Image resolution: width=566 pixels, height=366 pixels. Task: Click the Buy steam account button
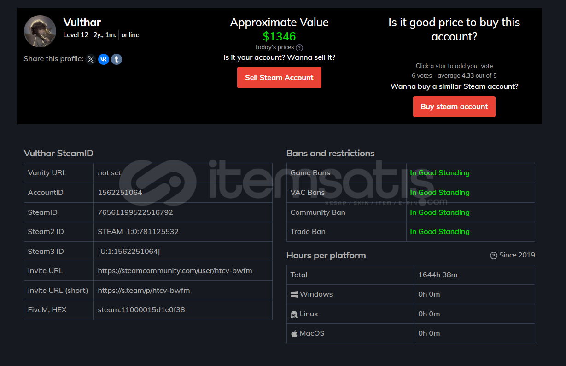point(454,107)
